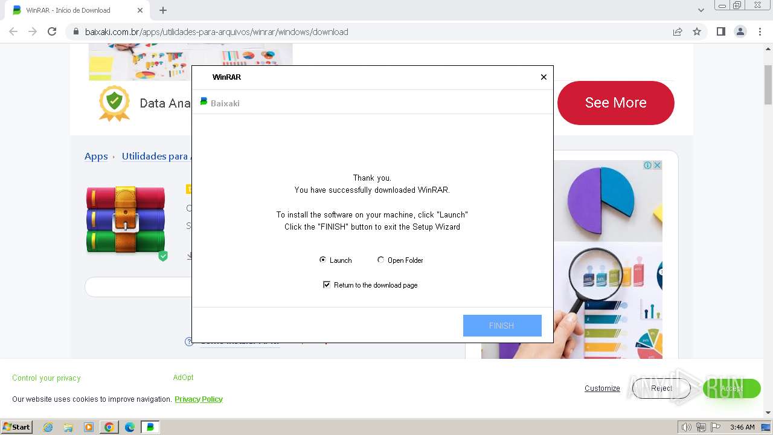The height and width of the screenshot is (435, 773).
Task: Open Internet Explorer from the taskbar
Action: click(48, 427)
